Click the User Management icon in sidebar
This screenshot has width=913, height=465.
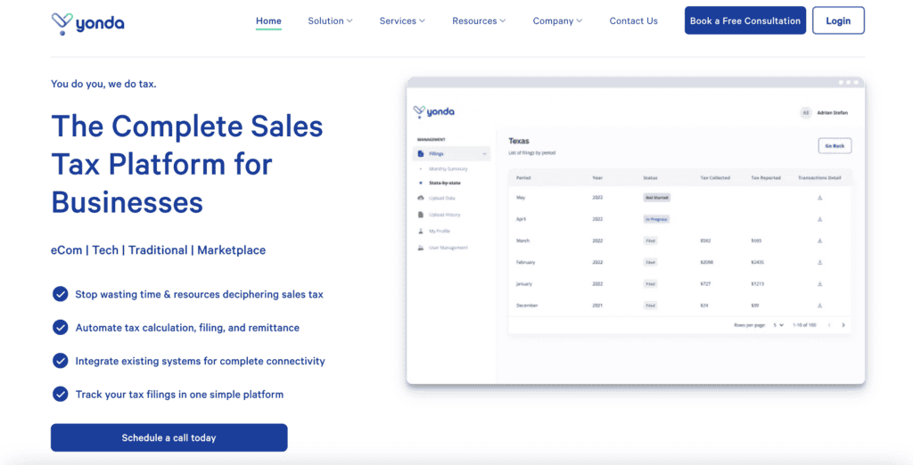click(x=421, y=248)
